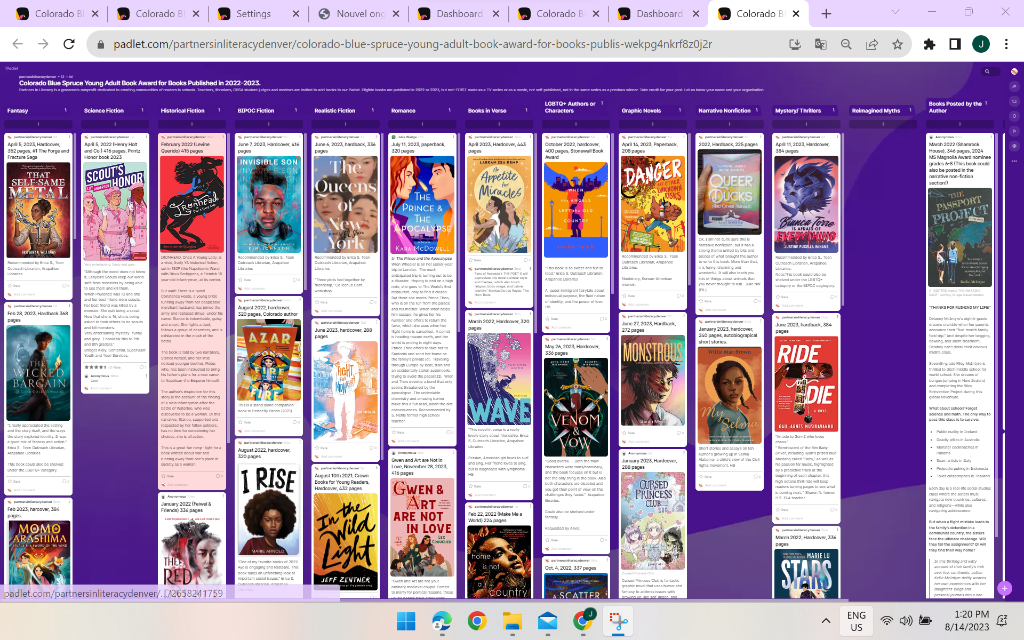Screen dimensions: 1024x640
Task: Open Romance section three-dot menu
Action: [450, 110]
